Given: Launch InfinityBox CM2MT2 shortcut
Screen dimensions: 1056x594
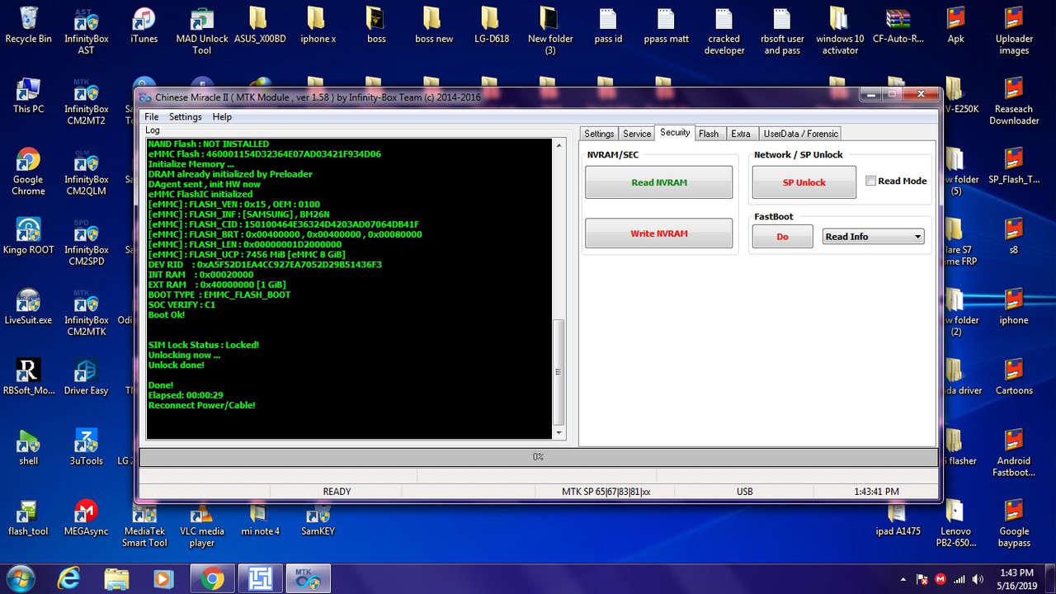Looking at the screenshot, I should [86, 102].
